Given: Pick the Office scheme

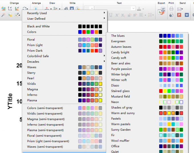Looking at the screenshot, I should point(147,146).
